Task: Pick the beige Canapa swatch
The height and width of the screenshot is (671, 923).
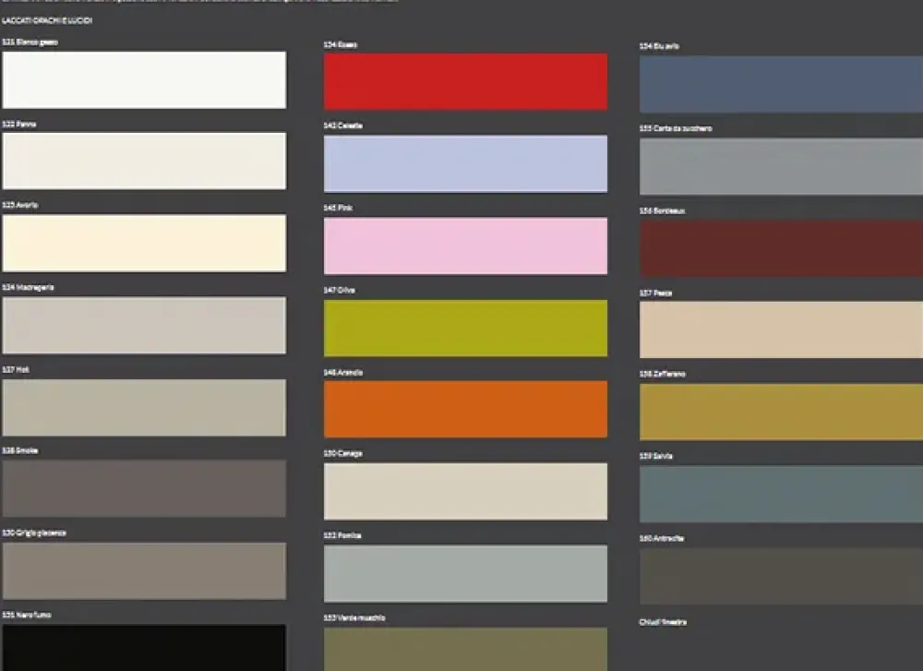Action: pyautogui.click(x=465, y=492)
